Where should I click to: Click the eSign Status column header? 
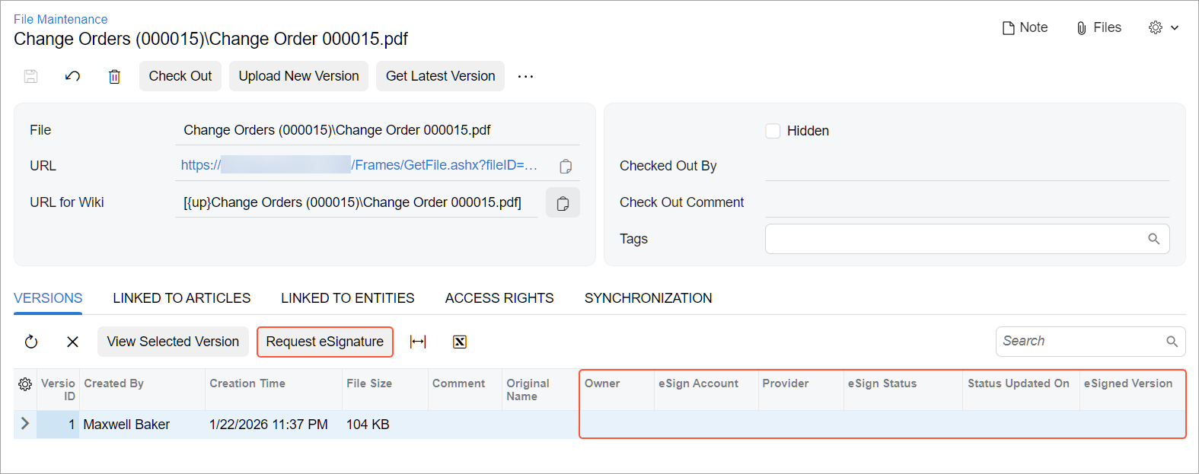tap(903, 390)
